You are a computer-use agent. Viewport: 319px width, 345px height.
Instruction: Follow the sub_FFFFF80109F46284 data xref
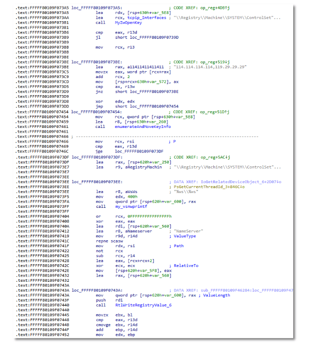tap(226, 291)
